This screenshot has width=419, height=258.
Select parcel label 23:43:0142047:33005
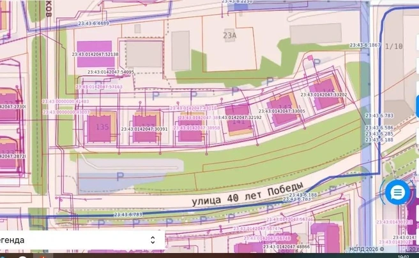[282, 111]
